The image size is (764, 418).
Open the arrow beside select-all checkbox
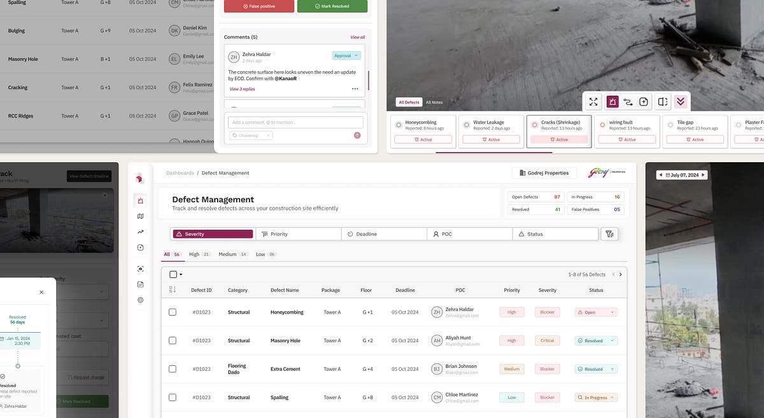click(181, 275)
